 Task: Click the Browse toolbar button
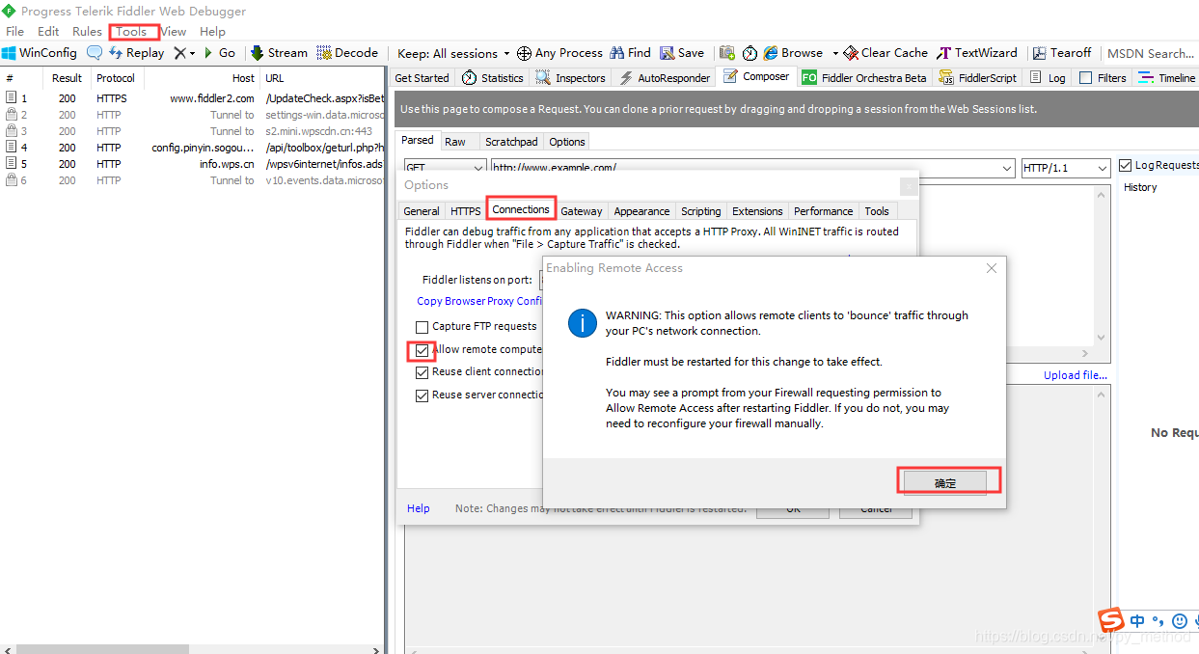793,53
